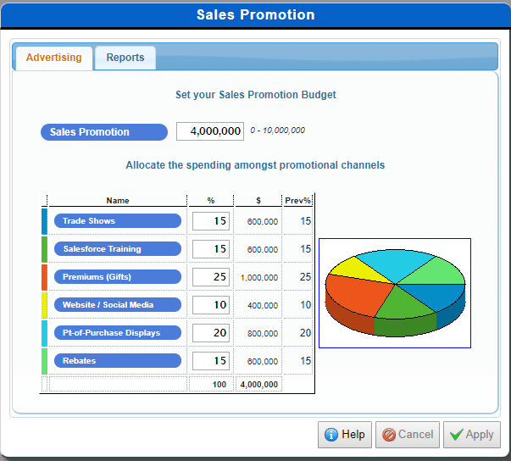Click the Rebates percentage field
Image resolution: width=511 pixels, height=461 pixels.
tap(211, 361)
